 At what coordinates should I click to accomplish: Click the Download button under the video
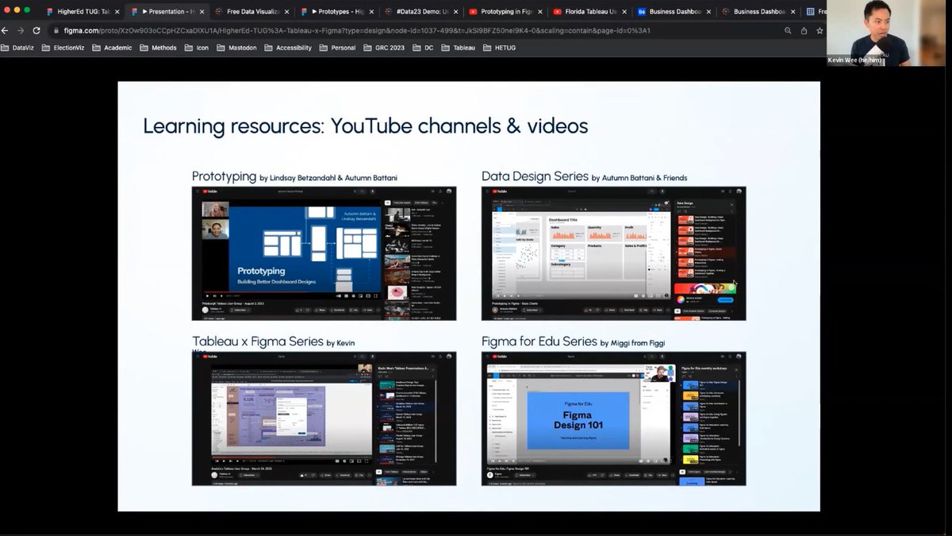(x=338, y=309)
